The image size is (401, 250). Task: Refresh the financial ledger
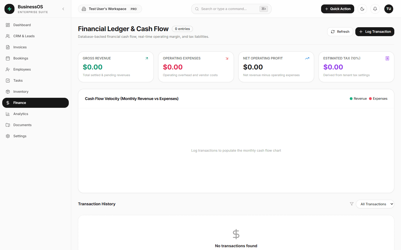[340, 32]
